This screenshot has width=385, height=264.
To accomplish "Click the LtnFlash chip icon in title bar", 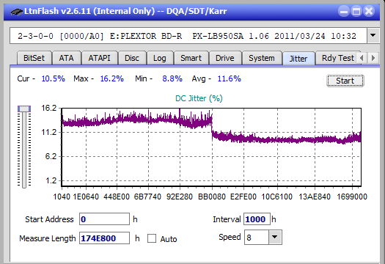I will 16,11.
